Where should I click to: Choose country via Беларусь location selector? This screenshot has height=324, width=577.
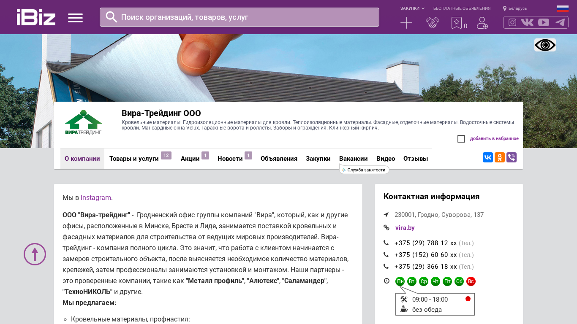click(x=515, y=8)
